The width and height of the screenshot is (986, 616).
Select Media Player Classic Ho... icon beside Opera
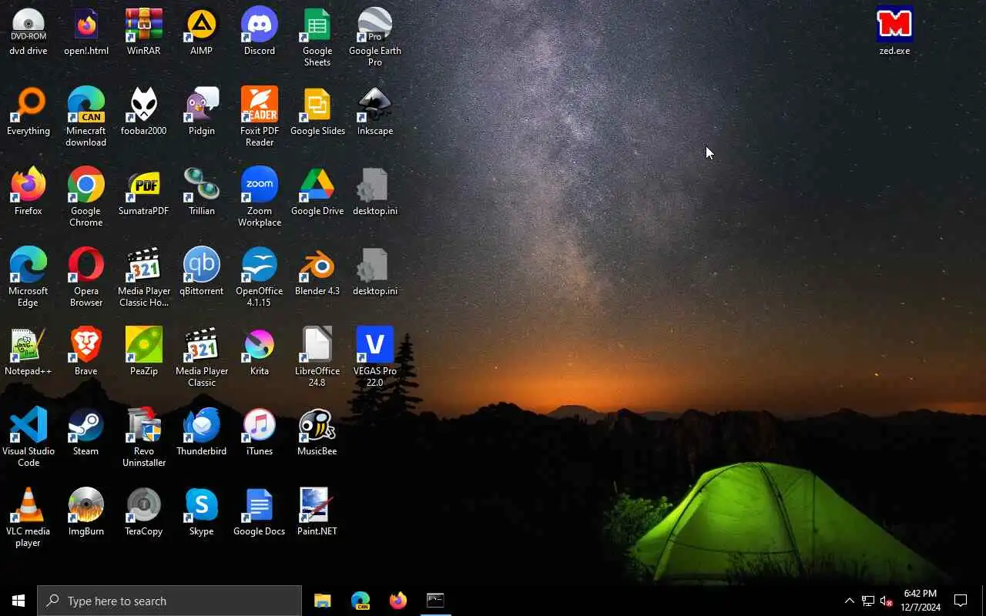point(144,277)
